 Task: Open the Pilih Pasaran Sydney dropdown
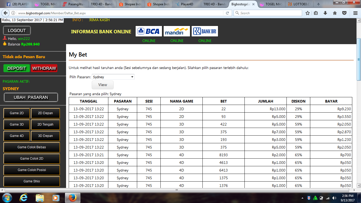pyautogui.click(x=113, y=77)
